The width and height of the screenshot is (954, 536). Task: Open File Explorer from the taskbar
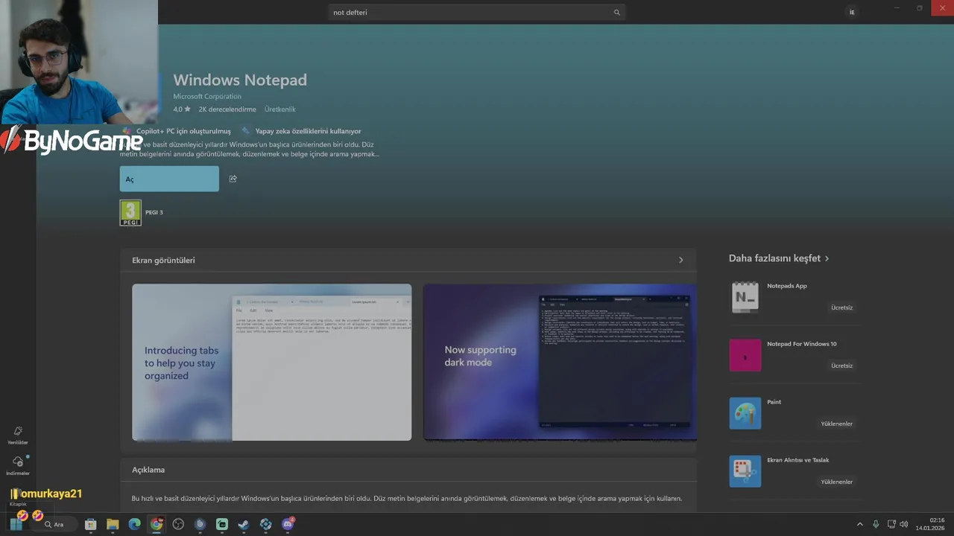(x=113, y=524)
